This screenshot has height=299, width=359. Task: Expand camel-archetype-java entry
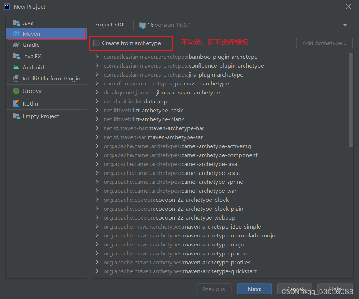[97, 164]
